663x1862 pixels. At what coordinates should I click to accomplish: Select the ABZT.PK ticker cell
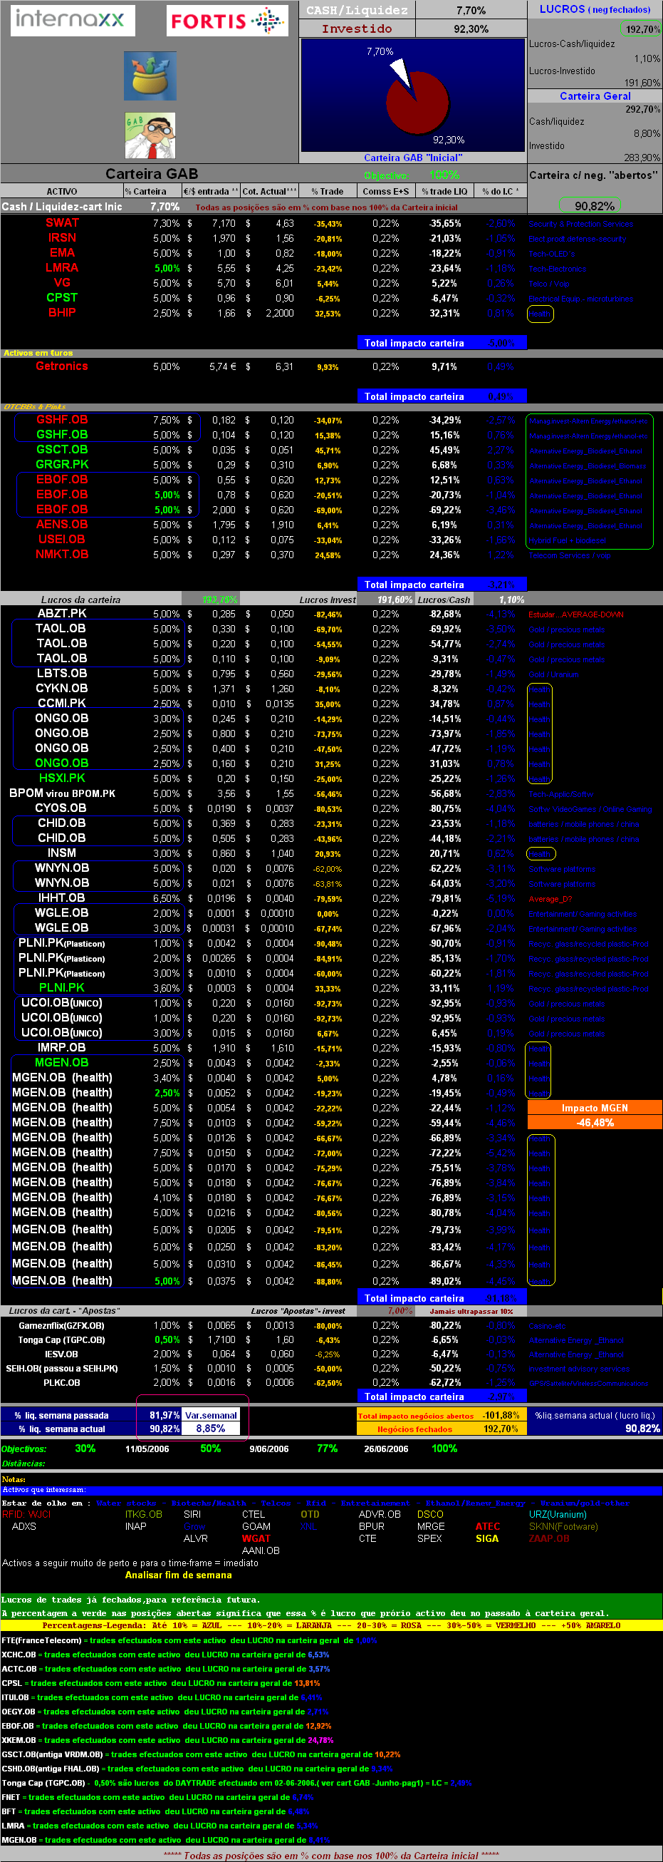point(62,614)
